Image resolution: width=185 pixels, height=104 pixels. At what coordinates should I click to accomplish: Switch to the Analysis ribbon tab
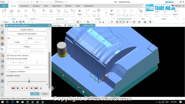36,6
